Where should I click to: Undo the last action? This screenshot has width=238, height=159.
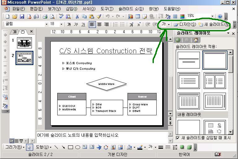point(108,16)
